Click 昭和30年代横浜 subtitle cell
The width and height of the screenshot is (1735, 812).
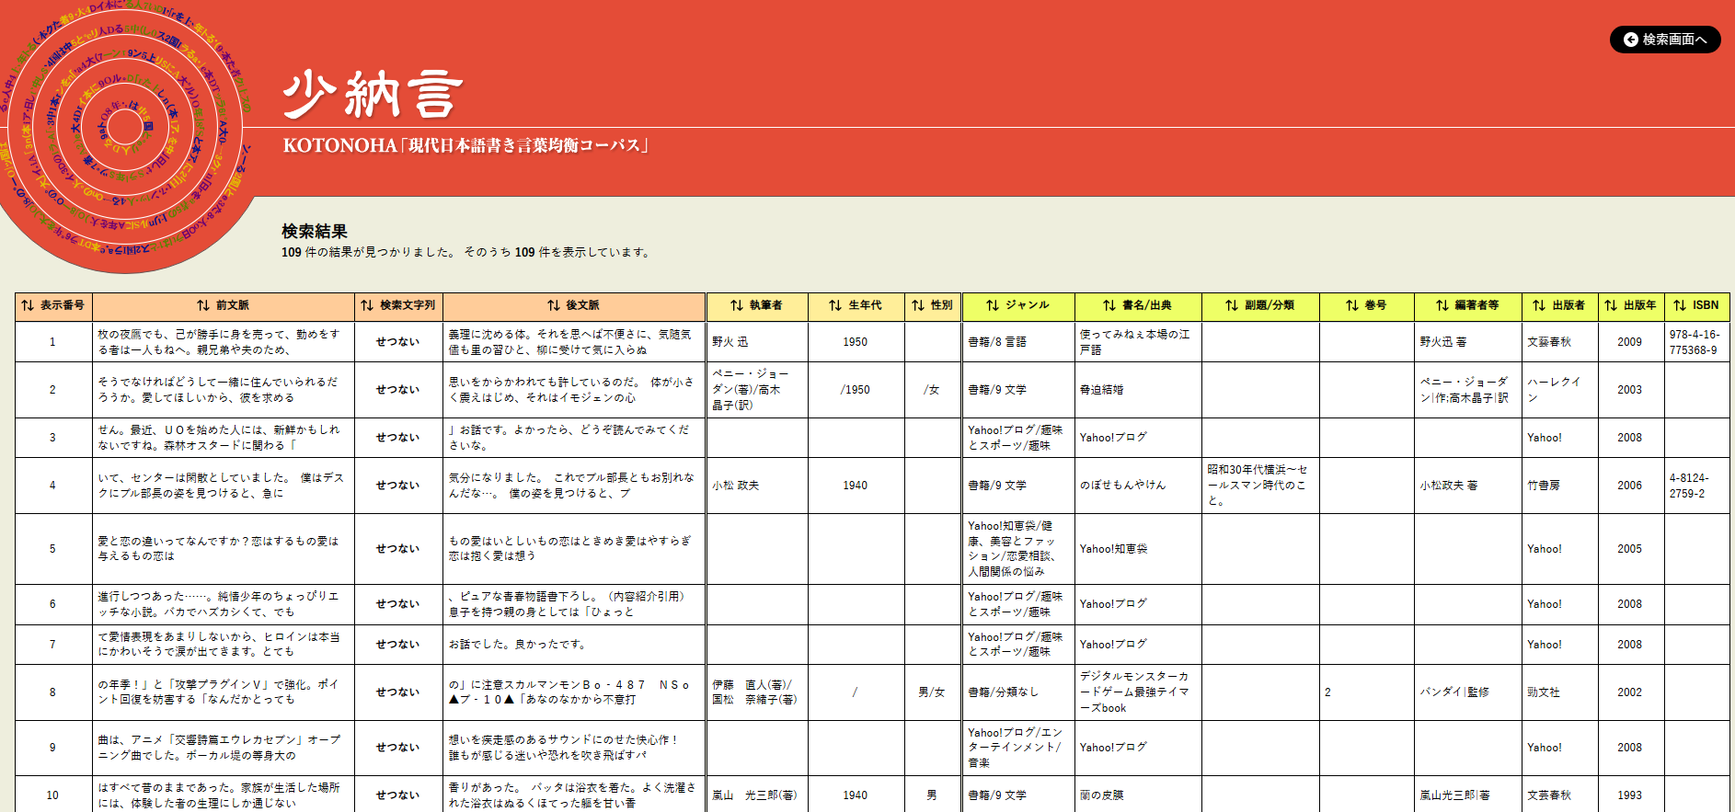(1260, 486)
